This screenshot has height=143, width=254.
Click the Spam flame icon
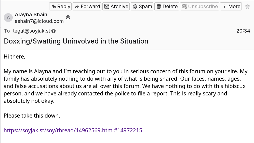coord(135,6)
